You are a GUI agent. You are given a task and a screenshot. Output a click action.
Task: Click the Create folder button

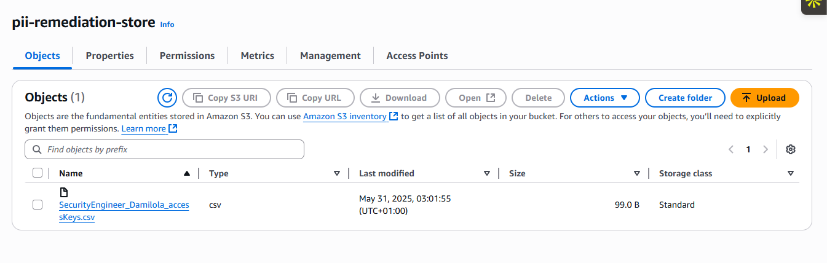(685, 98)
